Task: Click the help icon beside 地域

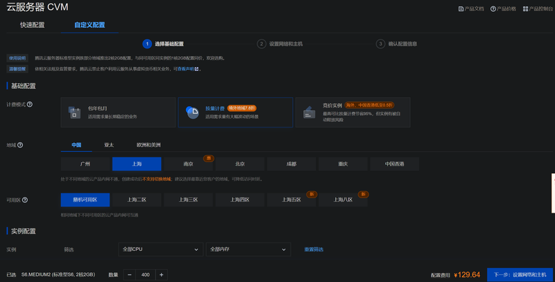Action: coord(20,145)
